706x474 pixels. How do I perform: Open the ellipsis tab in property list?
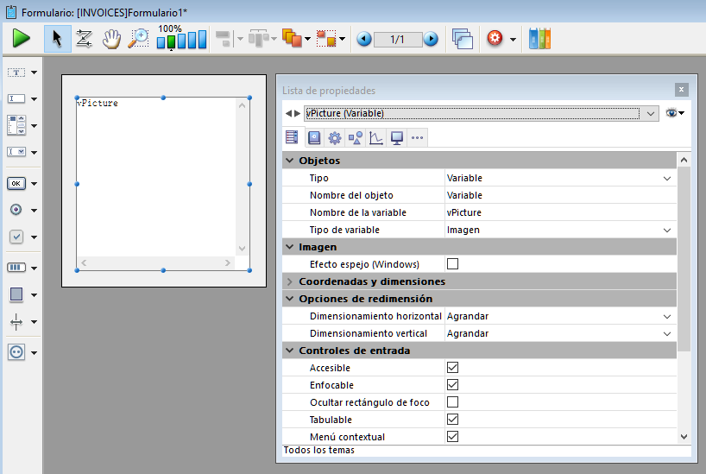pyautogui.click(x=417, y=137)
